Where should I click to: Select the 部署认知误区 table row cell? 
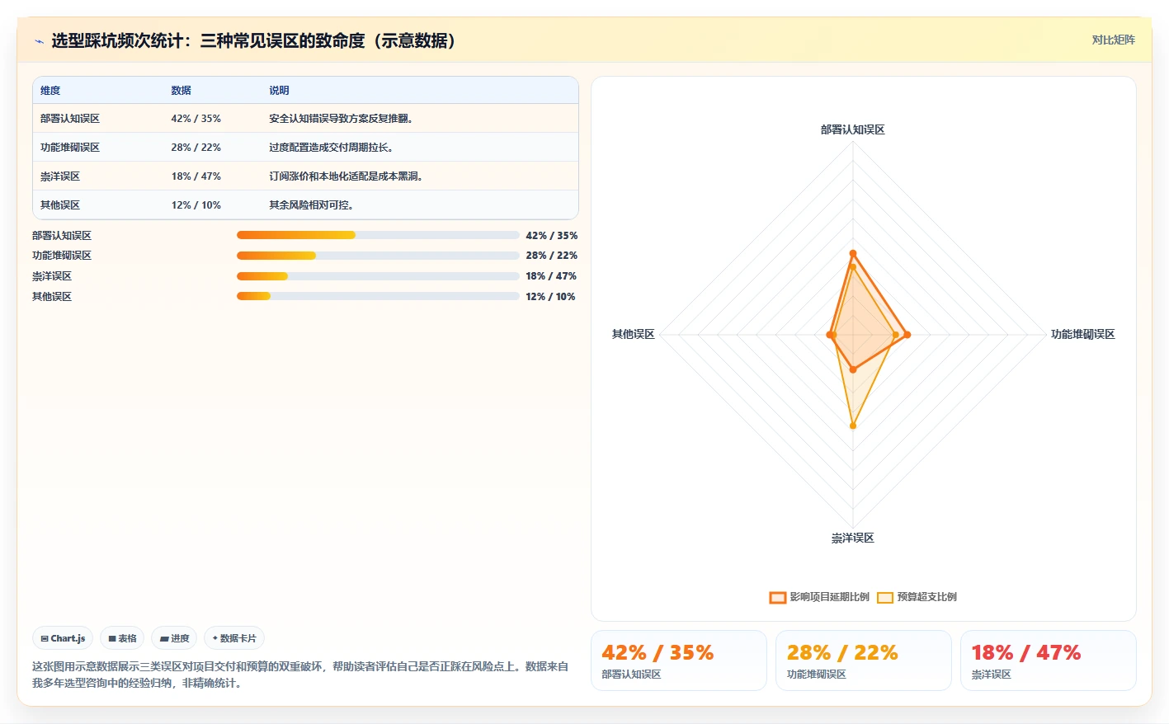(x=70, y=119)
